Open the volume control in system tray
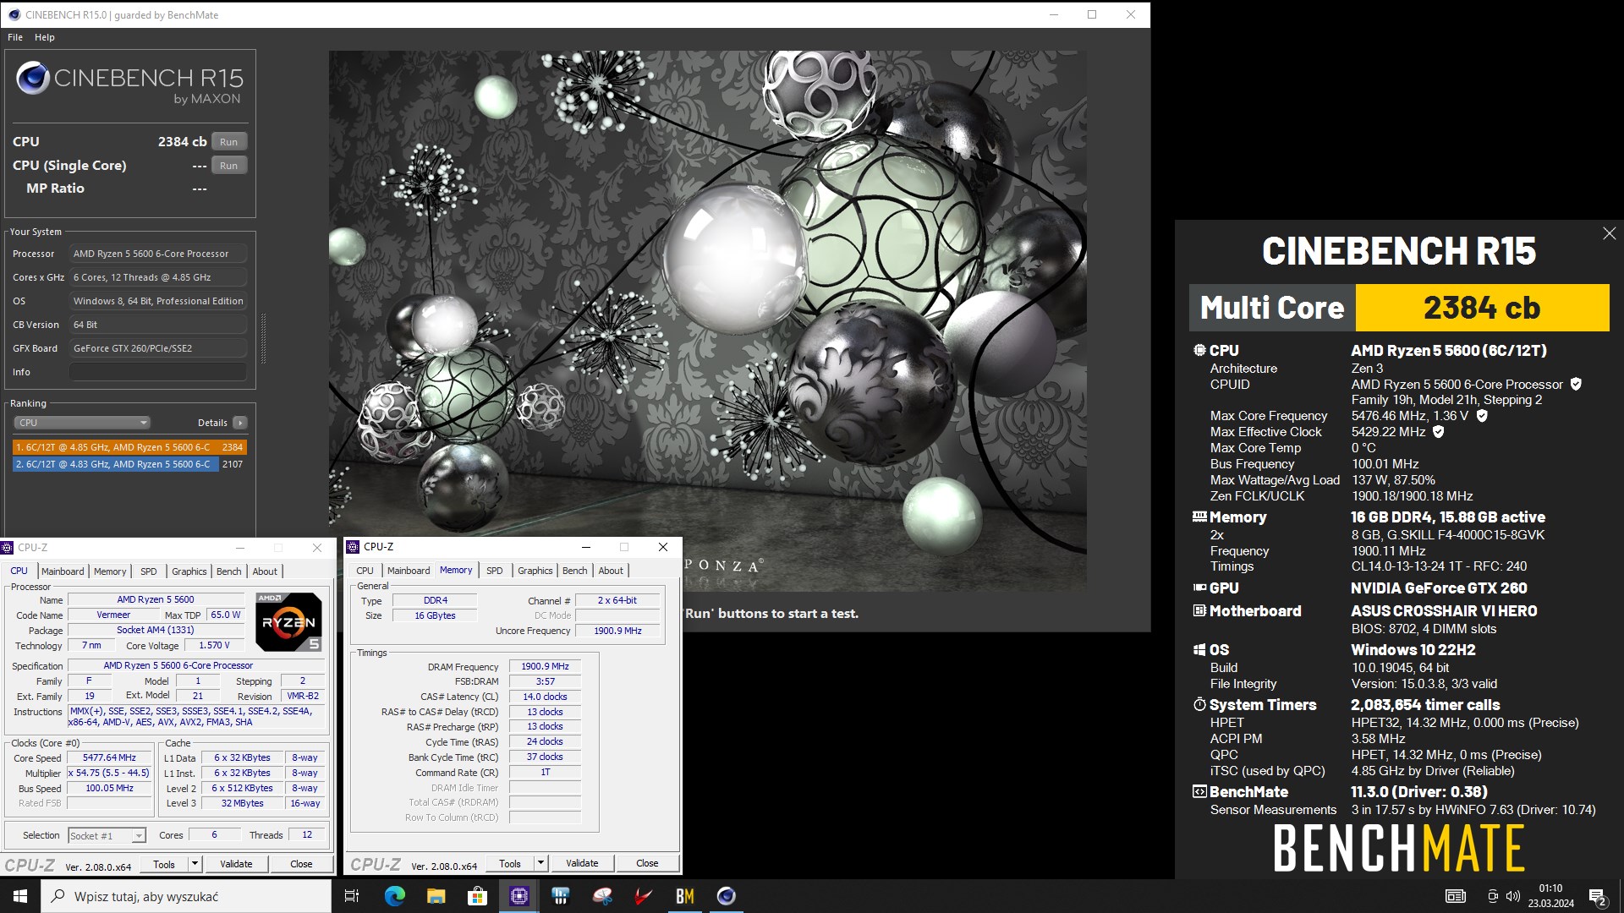 click(1513, 896)
